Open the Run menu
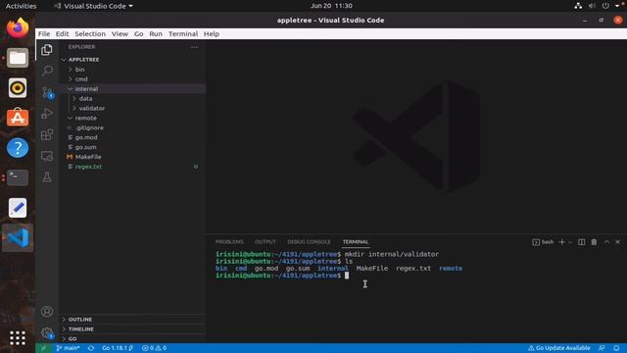Viewport: 627px width, 353px height. [156, 34]
